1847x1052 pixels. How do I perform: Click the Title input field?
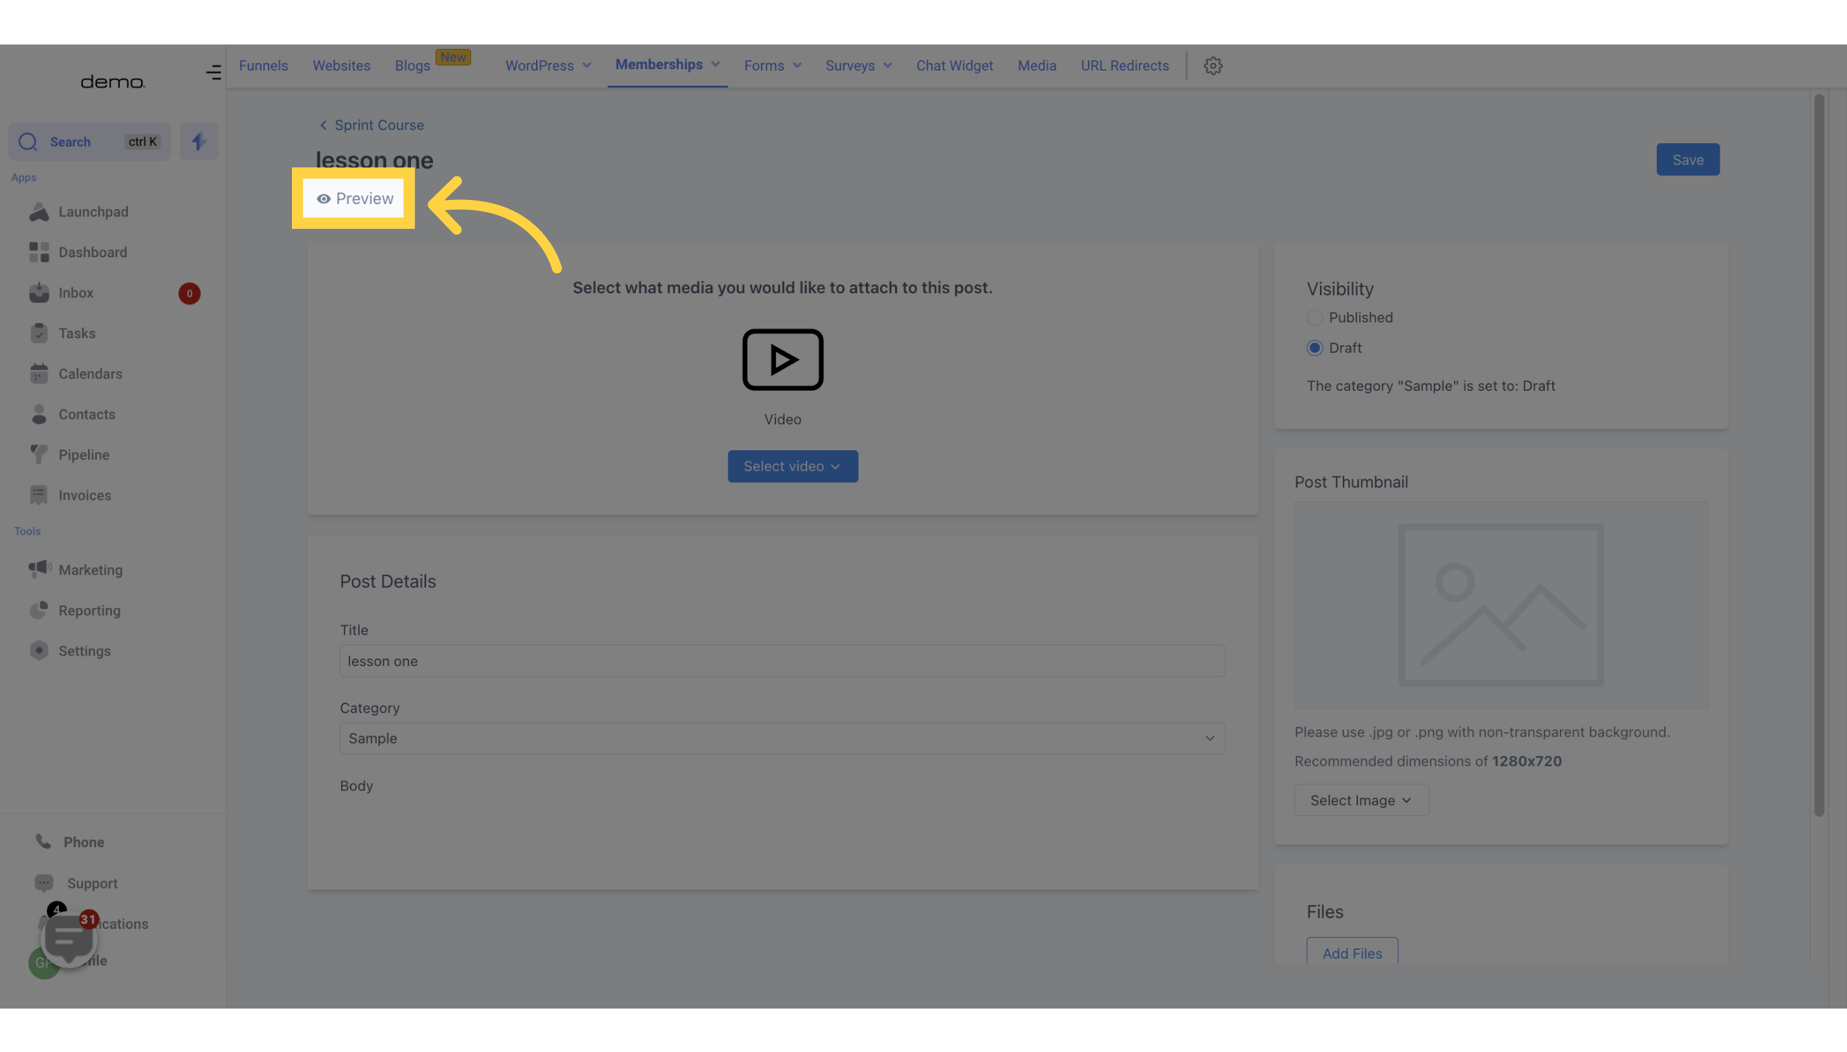point(782,661)
